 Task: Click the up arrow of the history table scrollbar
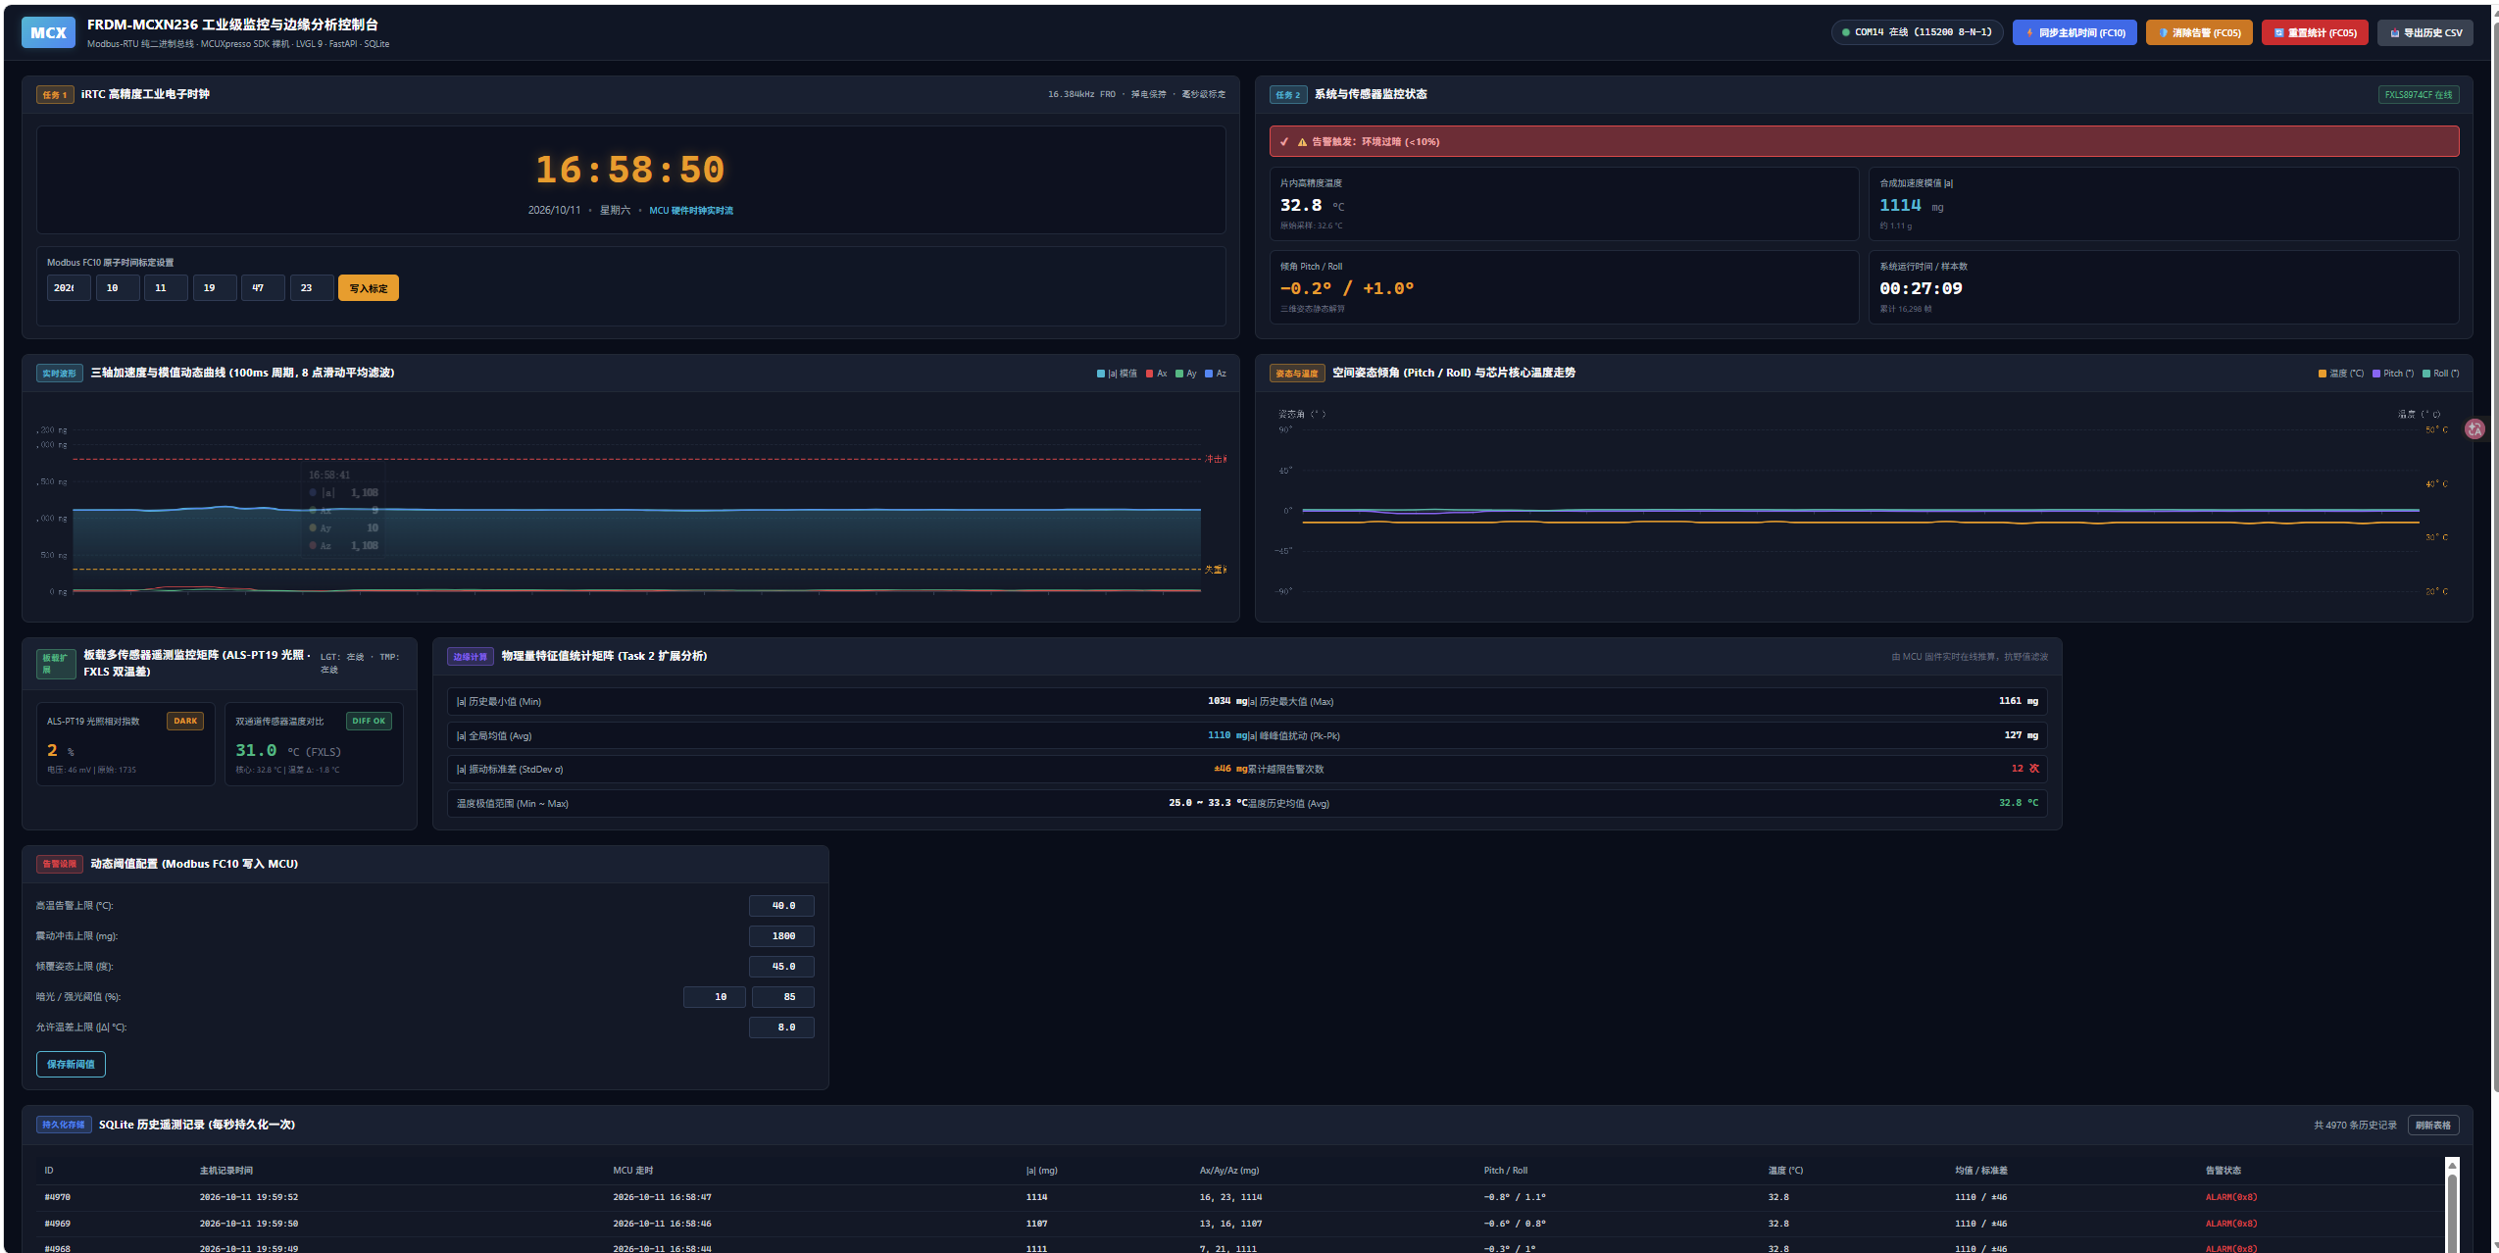click(x=2452, y=1165)
